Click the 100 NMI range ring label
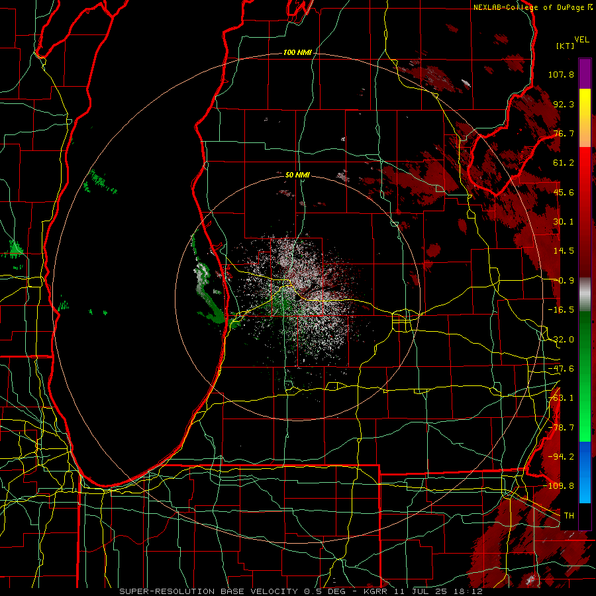Screen dimensions: 596x596 tap(297, 52)
